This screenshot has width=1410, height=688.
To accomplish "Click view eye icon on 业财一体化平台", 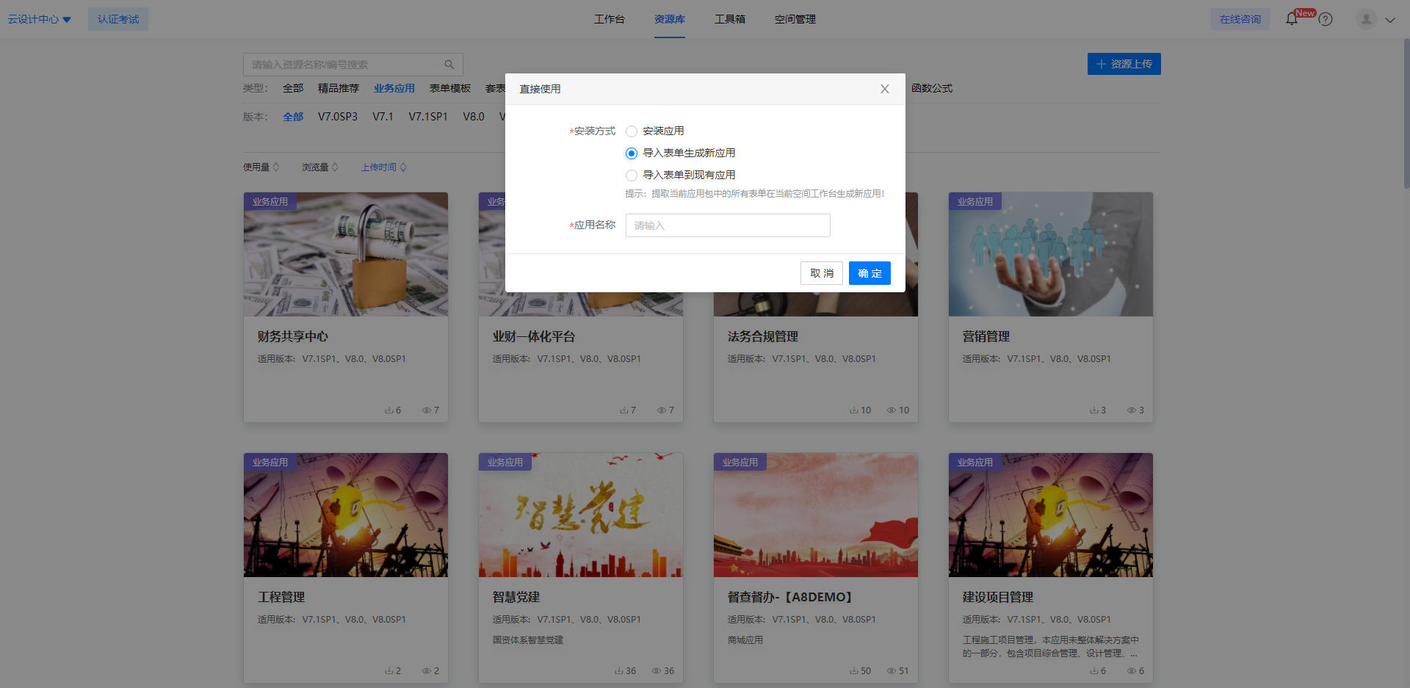I will pyautogui.click(x=661, y=410).
